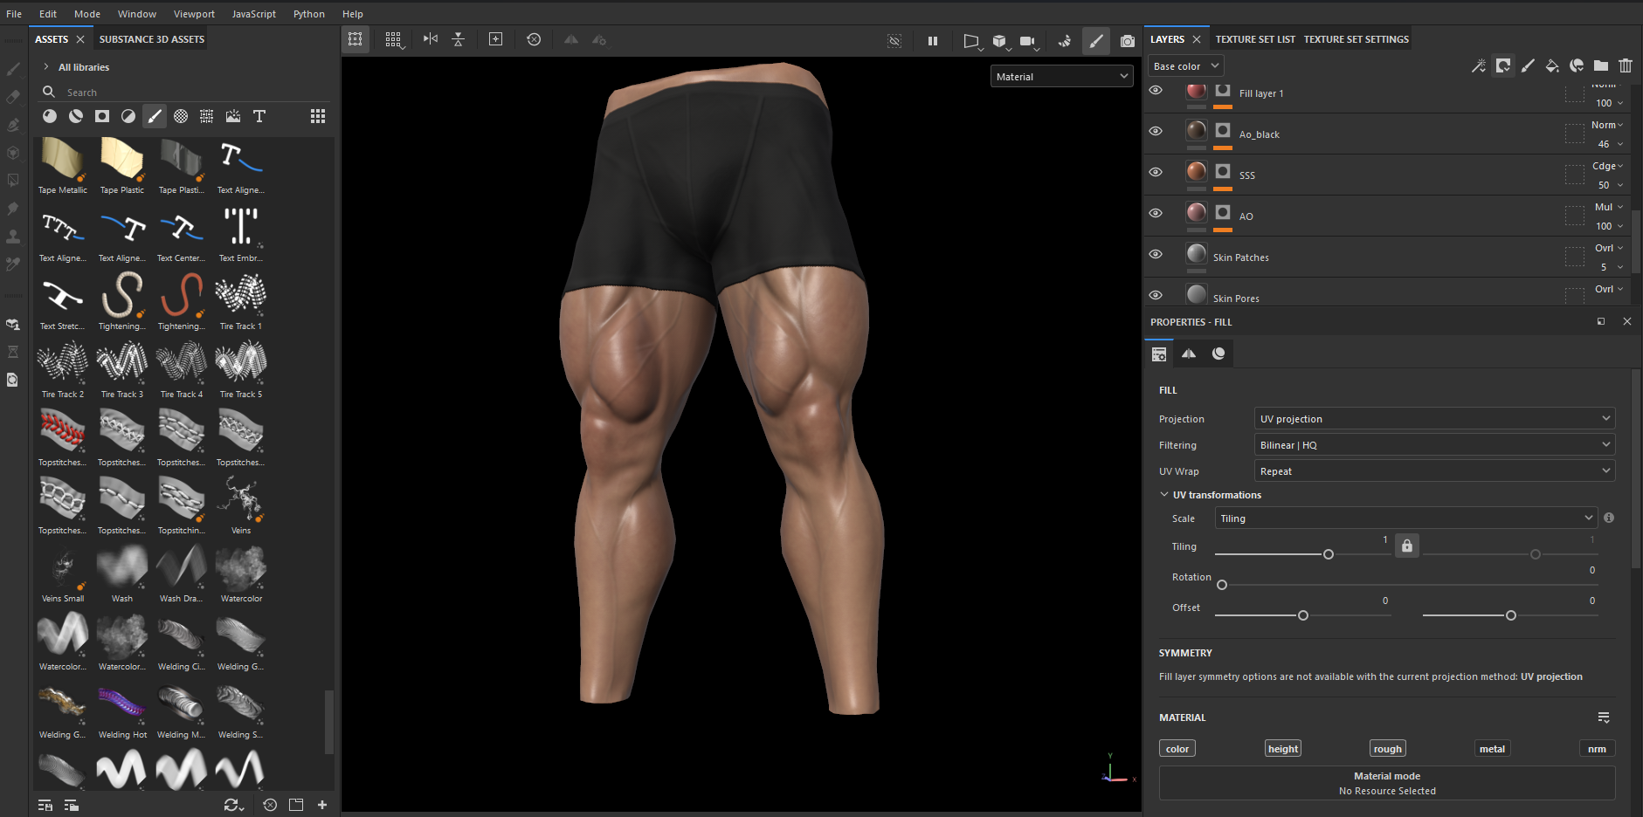The image size is (1643, 817).
Task: Filter assets by Fonts (T icon)
Action: click(259, 116)
